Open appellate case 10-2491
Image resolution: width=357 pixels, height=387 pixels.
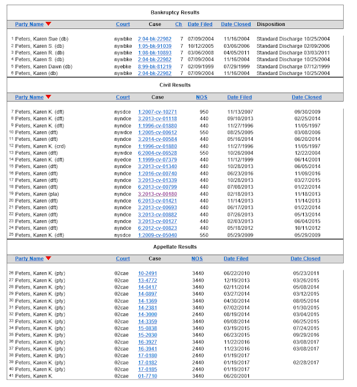click(x=147, y=273)
